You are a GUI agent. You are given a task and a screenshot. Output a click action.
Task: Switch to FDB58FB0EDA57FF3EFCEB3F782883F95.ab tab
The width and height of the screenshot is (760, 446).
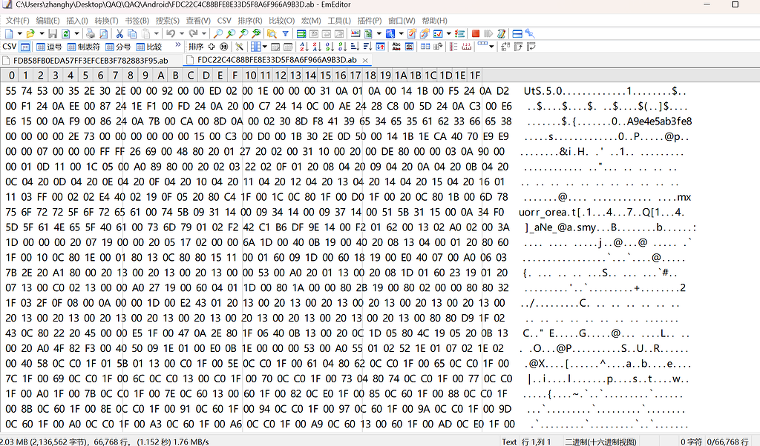point(90,61)
